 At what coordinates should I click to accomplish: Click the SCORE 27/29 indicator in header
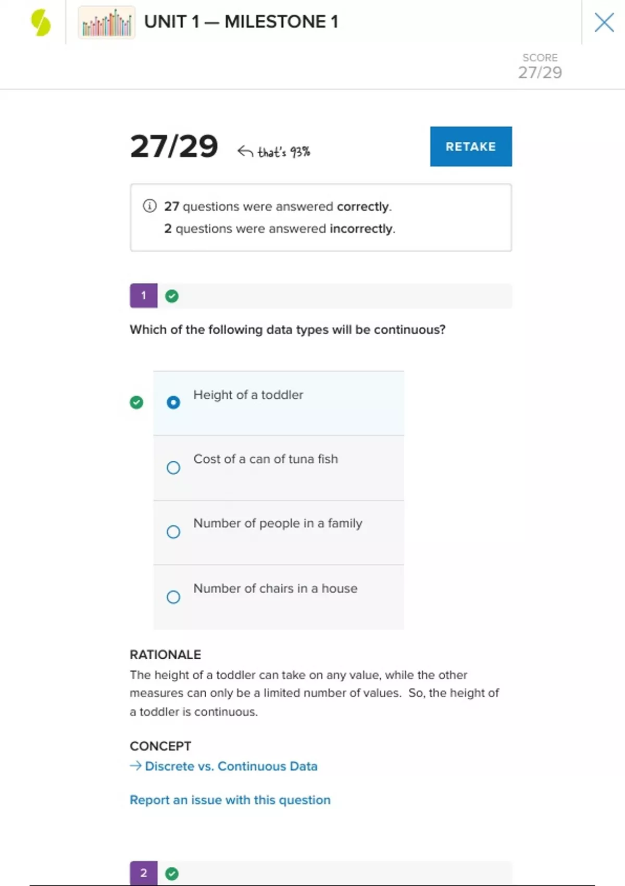coord(540,66)
